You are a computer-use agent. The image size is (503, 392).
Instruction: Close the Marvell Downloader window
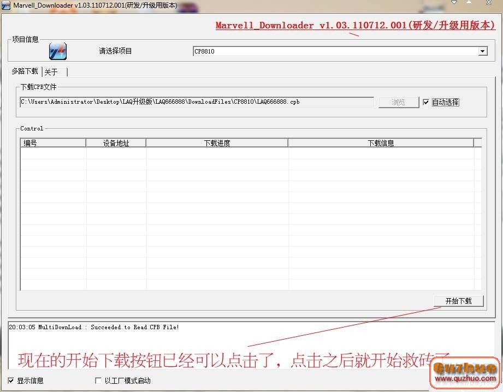489,3
